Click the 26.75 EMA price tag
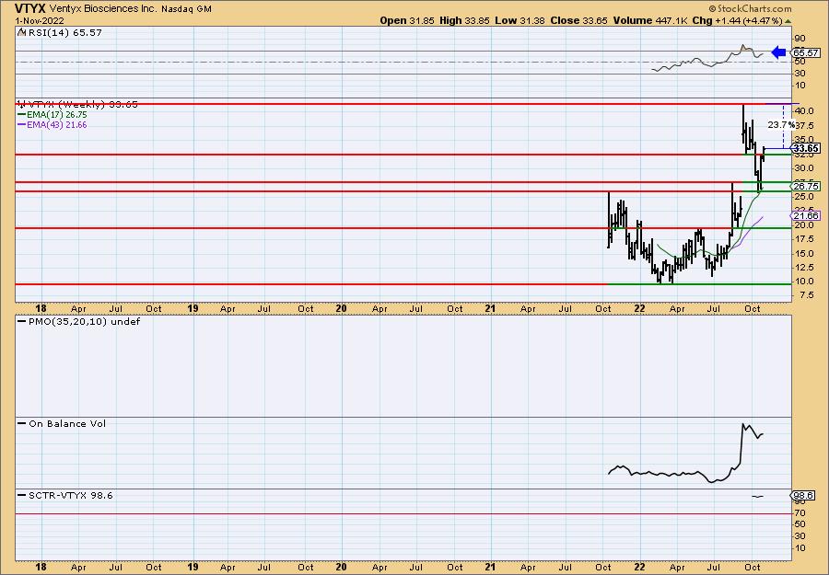Viewport: 829px width, 575px height. pyautogui.click(x=806, y=187)
